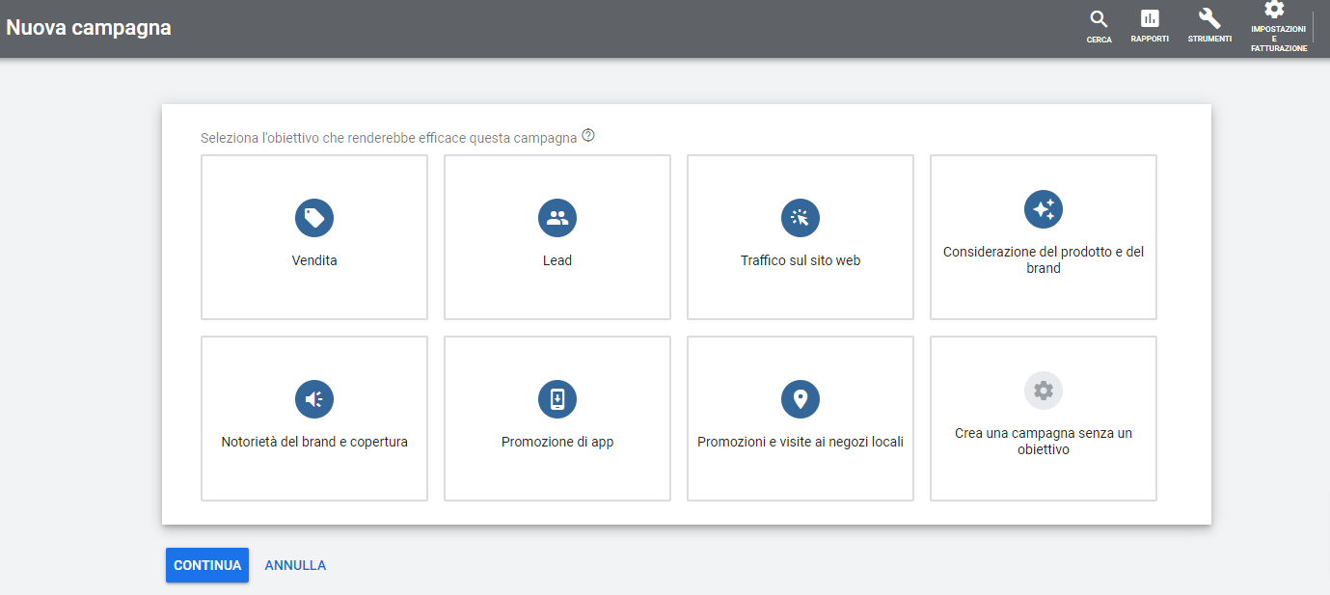Click the grey gear icon for no objective
Viewport: 1330px width, 595px height.
point(1044,391)
